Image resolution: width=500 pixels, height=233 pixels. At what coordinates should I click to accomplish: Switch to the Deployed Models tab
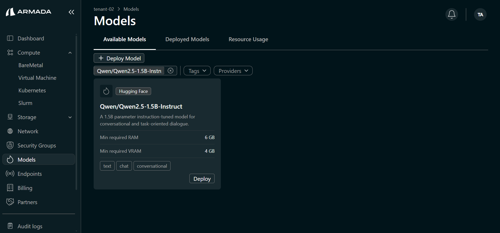187,39
